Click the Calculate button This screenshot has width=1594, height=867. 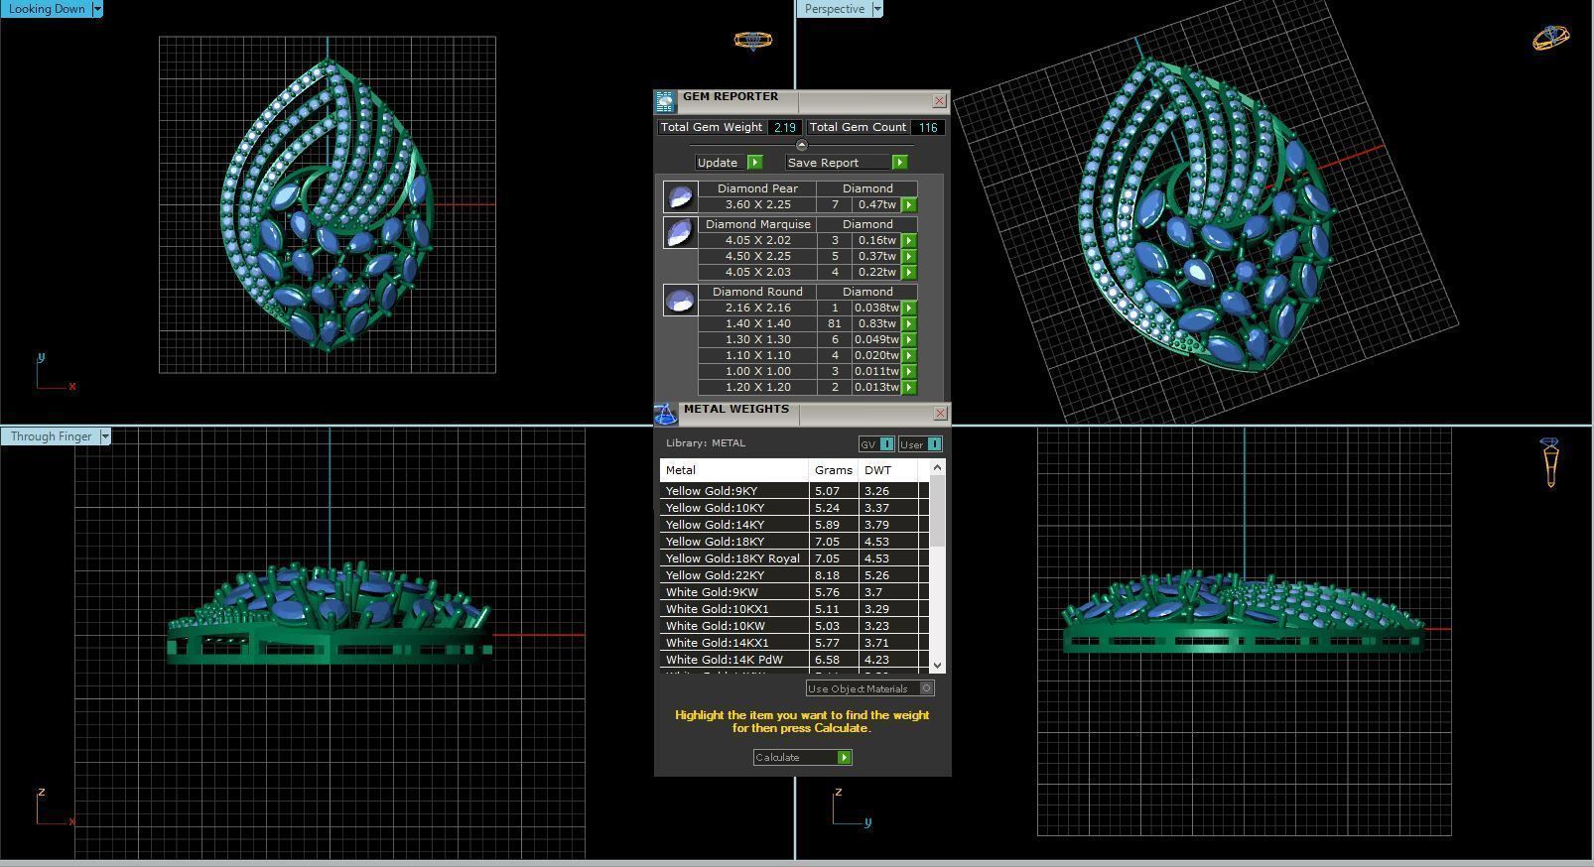pos(802,757)
